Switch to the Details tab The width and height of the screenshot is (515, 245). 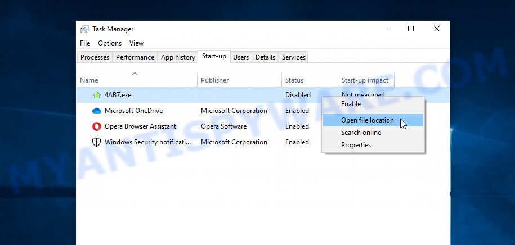(265, 57)
